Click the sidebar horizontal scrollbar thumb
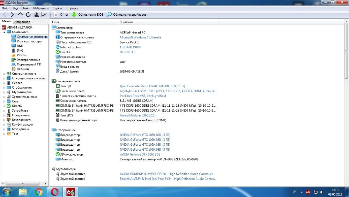Image resolution: width=349 pixels, height=197 pixels. tap(22, 183)
